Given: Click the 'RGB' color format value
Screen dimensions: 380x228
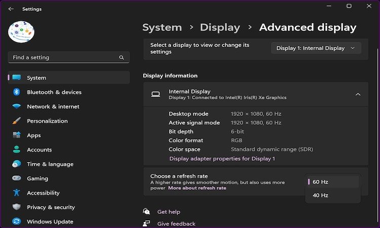Looking at the screenshot, I should pyautogui.click(x=237, y=140).
